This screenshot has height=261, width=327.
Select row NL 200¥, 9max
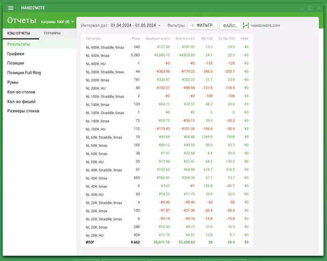(x=167, y=80)
